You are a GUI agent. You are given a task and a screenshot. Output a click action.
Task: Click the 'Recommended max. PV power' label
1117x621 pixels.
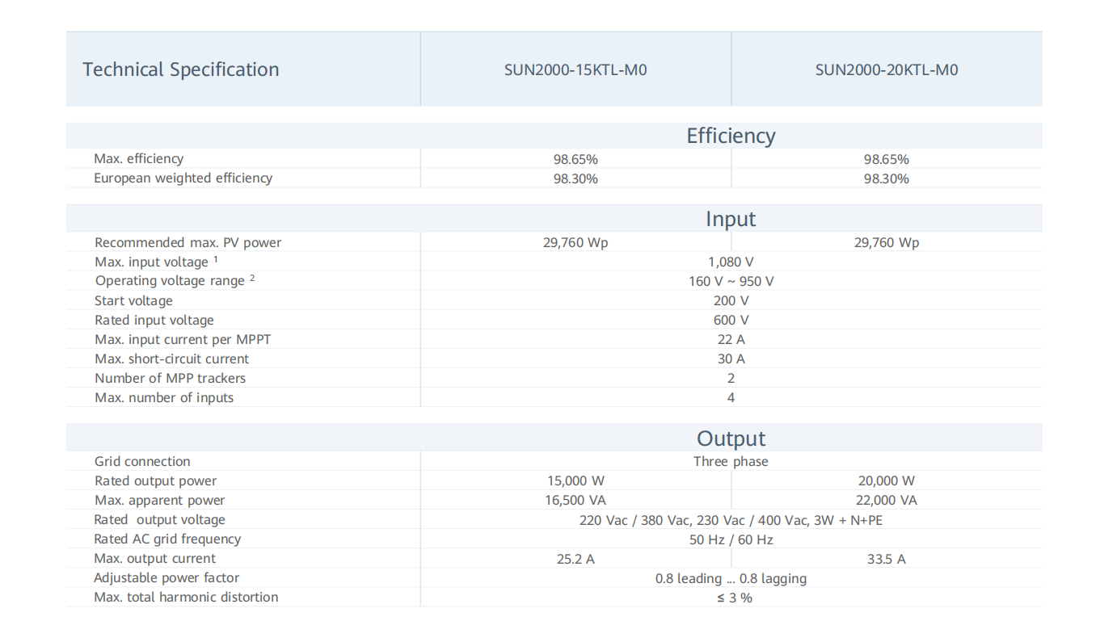(188, 243)
